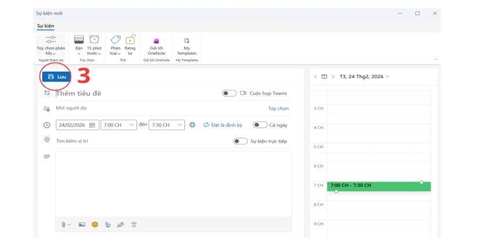Click the description lines icon
The height and width of the screenshot is (246, 493).
47,156
